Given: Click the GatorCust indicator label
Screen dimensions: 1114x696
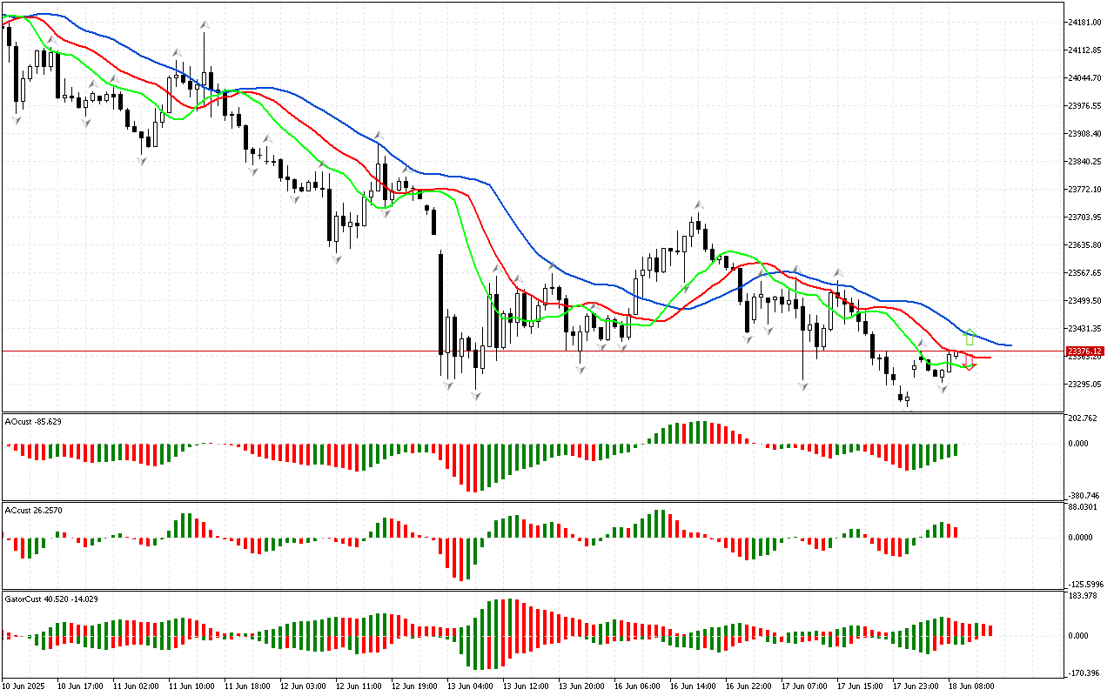Looking at the screenshot, I should point(51,599).
